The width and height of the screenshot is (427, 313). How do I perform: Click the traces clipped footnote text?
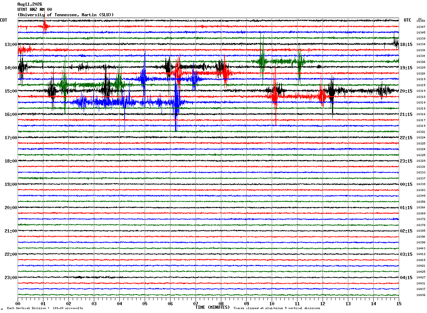click(x=277, y=308)
